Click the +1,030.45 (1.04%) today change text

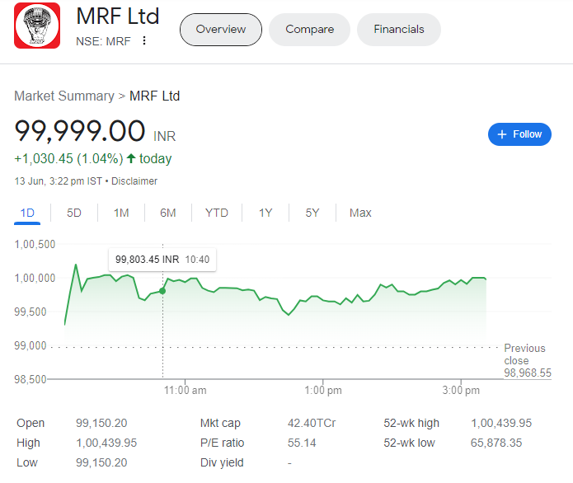tap(93, 158)
